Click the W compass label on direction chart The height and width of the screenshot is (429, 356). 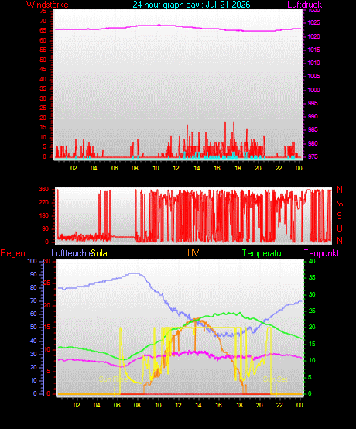(x=340, y=203)
